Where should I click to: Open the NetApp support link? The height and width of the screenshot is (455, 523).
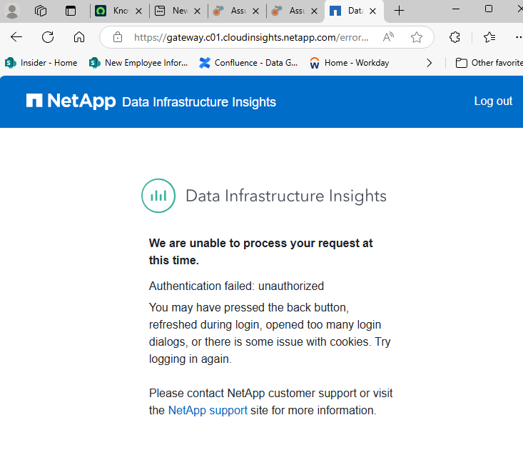pos(208,411)
